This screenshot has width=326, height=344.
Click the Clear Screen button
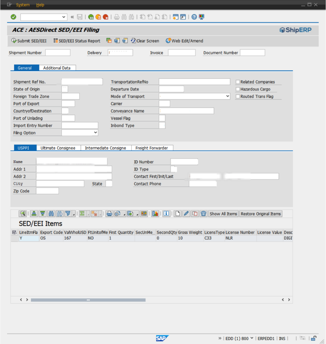tap(145, 41)
